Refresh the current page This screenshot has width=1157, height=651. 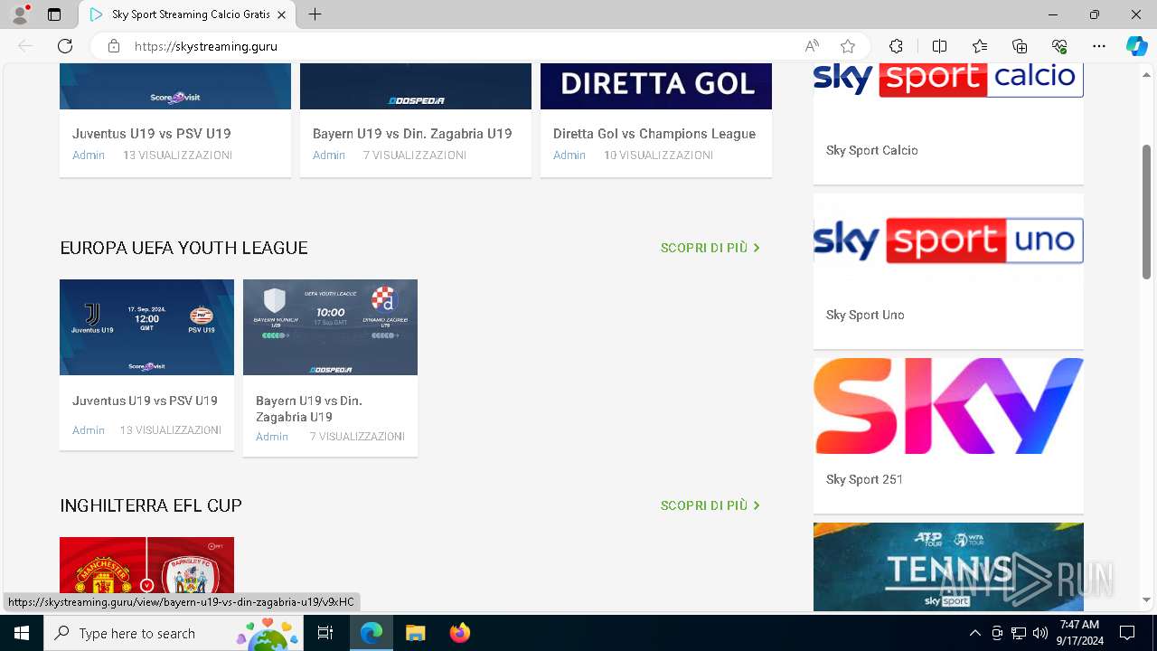(65, 46)
